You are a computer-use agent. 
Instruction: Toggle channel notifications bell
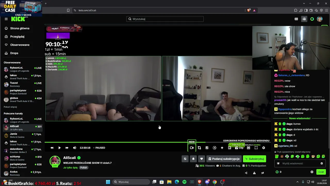193,159
